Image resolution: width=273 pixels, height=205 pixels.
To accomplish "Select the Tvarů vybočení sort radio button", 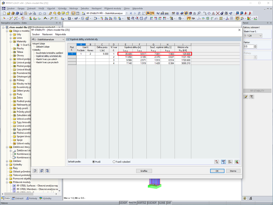I will click(114, 162).
